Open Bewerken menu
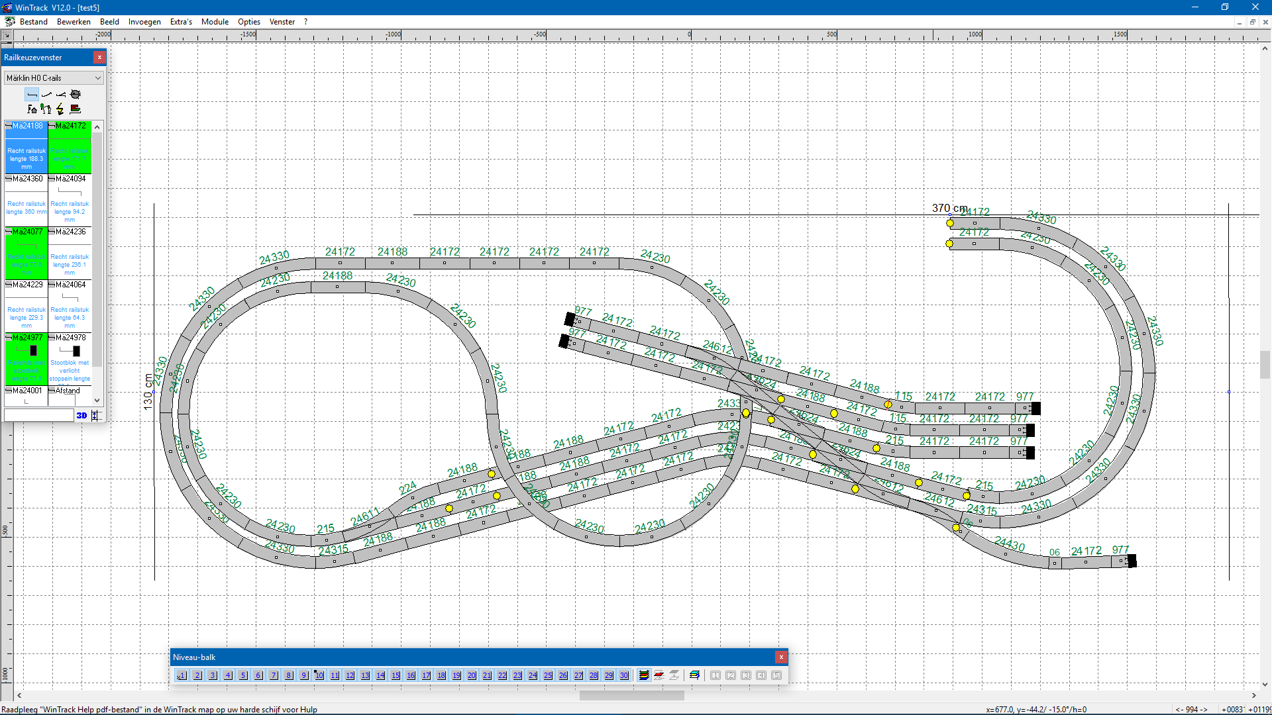The image size is (1272, 715). pos(74,22)
